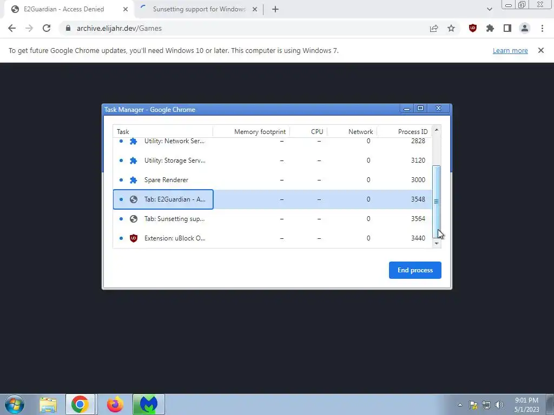Viewport: 554px width, 415px height.
Task: Bookmark this tab with the star icon
Action: [451, 28]
